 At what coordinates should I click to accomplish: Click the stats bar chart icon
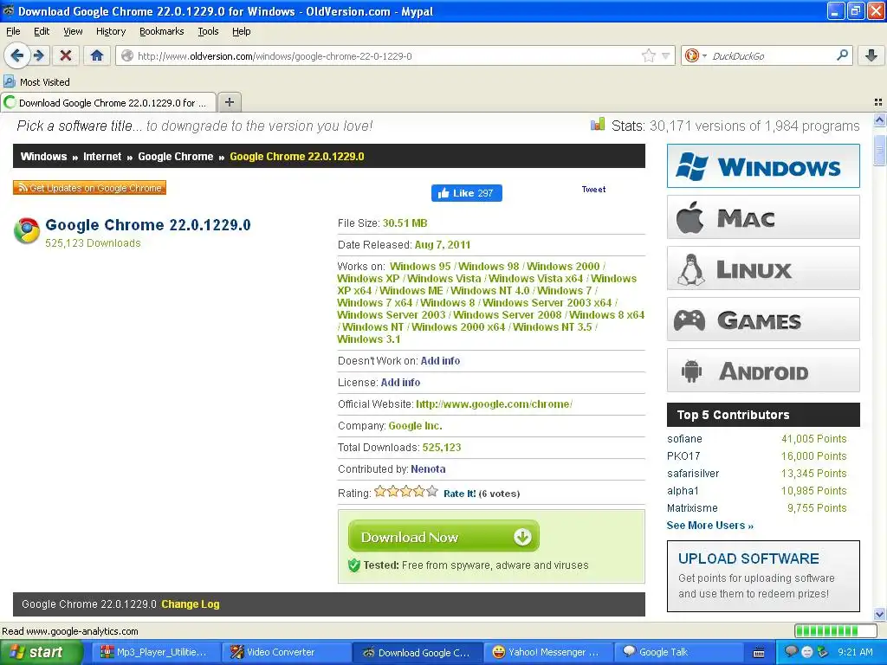click(x=598, y=125)
